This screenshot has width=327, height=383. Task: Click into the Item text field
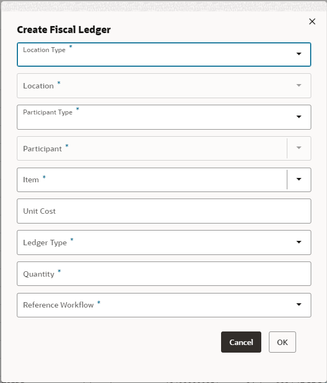point(152,180)
